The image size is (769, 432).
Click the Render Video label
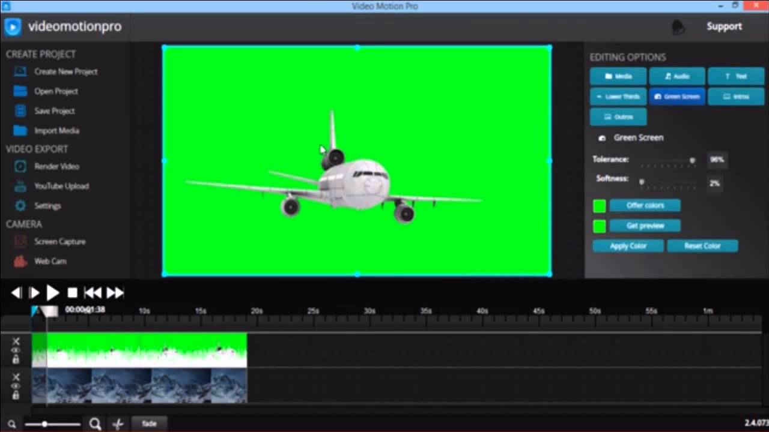tap(56, 166)
